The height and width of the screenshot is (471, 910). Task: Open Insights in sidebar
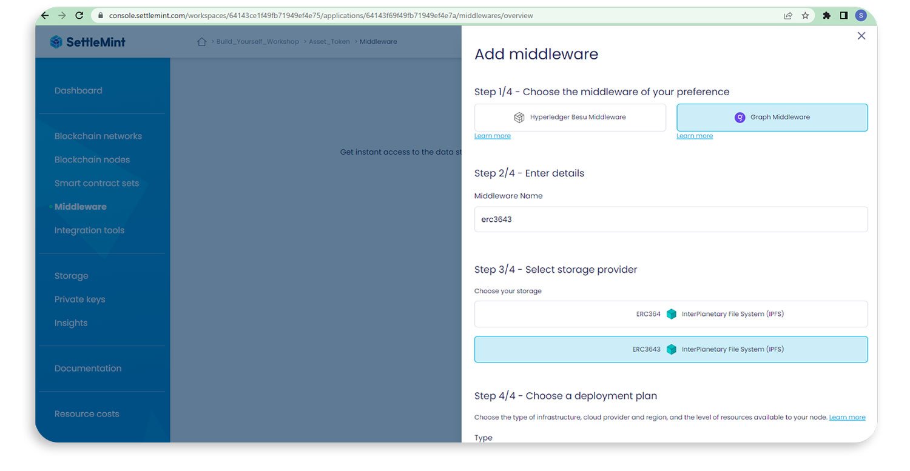pyautogui.click(x=71, y=323)
